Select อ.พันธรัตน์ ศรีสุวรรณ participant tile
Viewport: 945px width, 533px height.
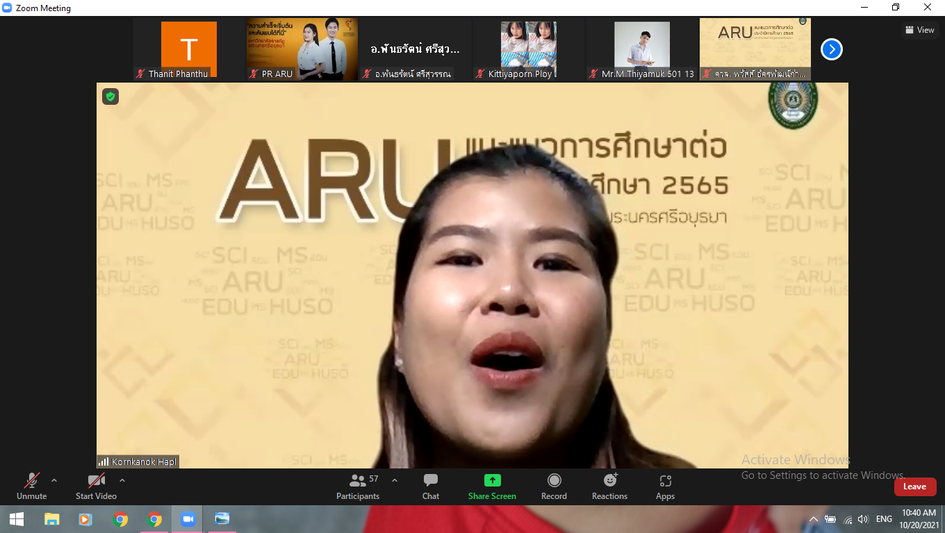pyautogui.click(x=416, y=49)
